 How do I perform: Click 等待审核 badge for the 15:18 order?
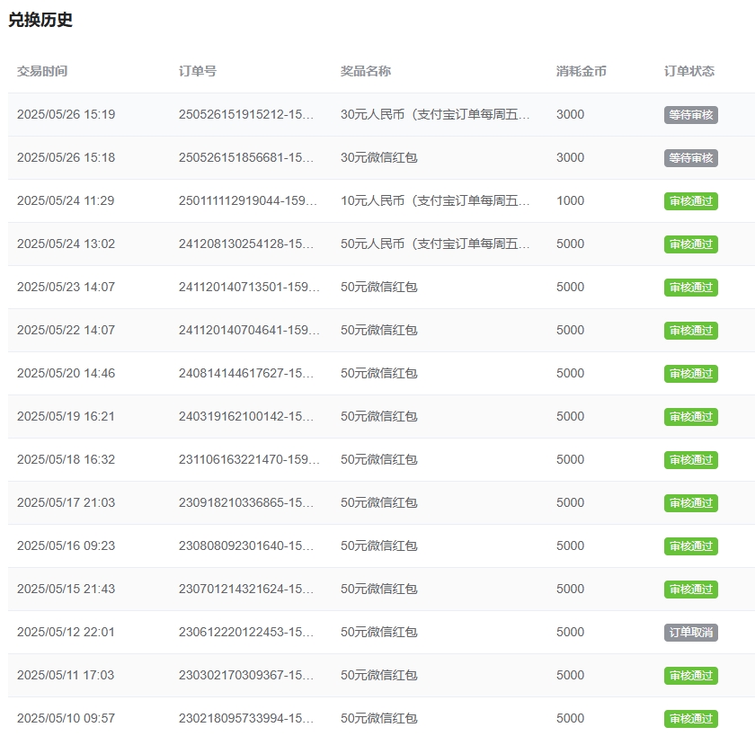[x=691, y=158]
